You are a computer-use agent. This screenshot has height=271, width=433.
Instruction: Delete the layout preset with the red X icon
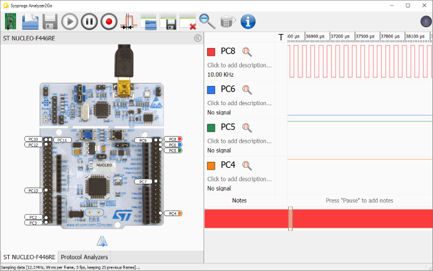point(188,21)
